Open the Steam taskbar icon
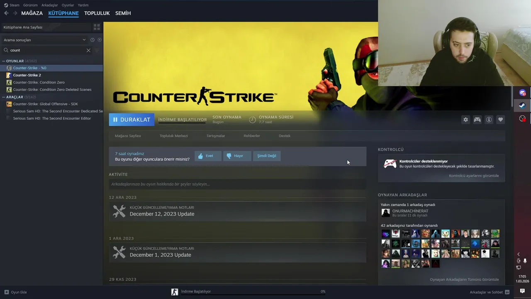The height and width of the screenshot is (299, 531). [522, 105]
